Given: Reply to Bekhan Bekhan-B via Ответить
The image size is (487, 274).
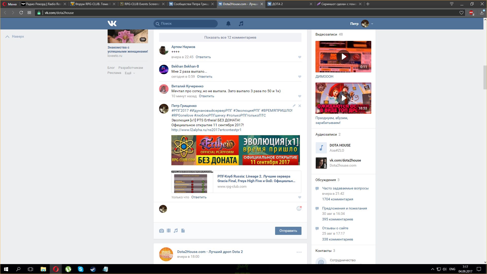Looking at the screenshot, I should pyautogui.click(x=205, y=77).
